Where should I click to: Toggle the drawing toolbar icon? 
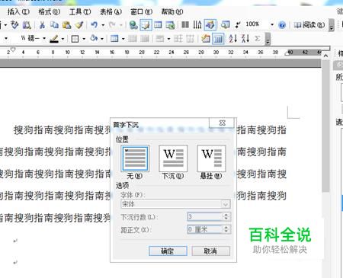(210, 25)
